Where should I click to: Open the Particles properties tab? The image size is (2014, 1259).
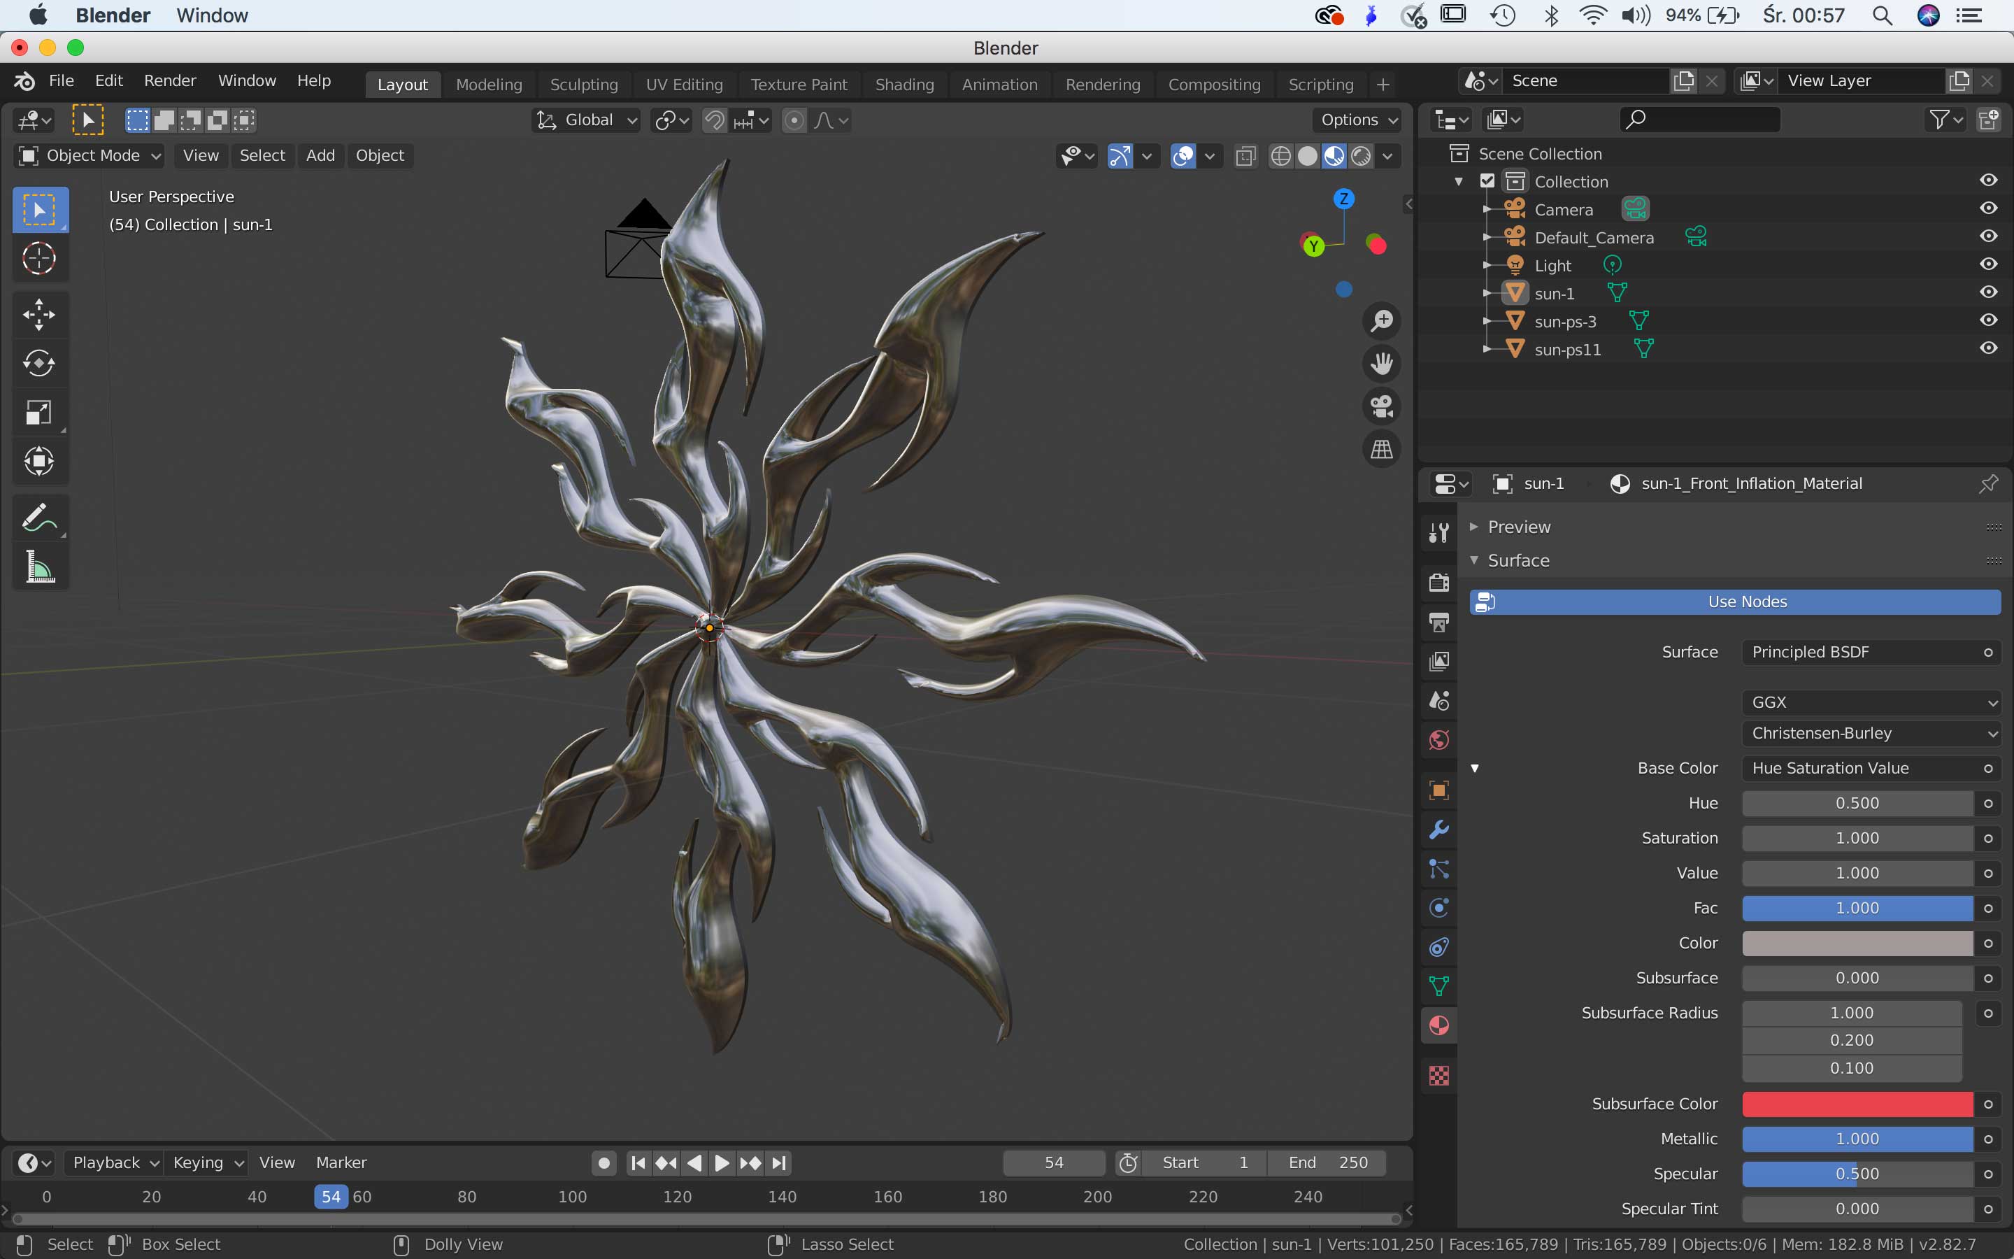coord(1439,869)
